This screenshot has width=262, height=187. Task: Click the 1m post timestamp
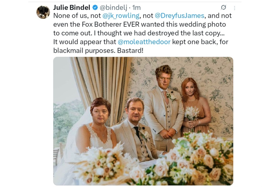[x=136, y=7]
